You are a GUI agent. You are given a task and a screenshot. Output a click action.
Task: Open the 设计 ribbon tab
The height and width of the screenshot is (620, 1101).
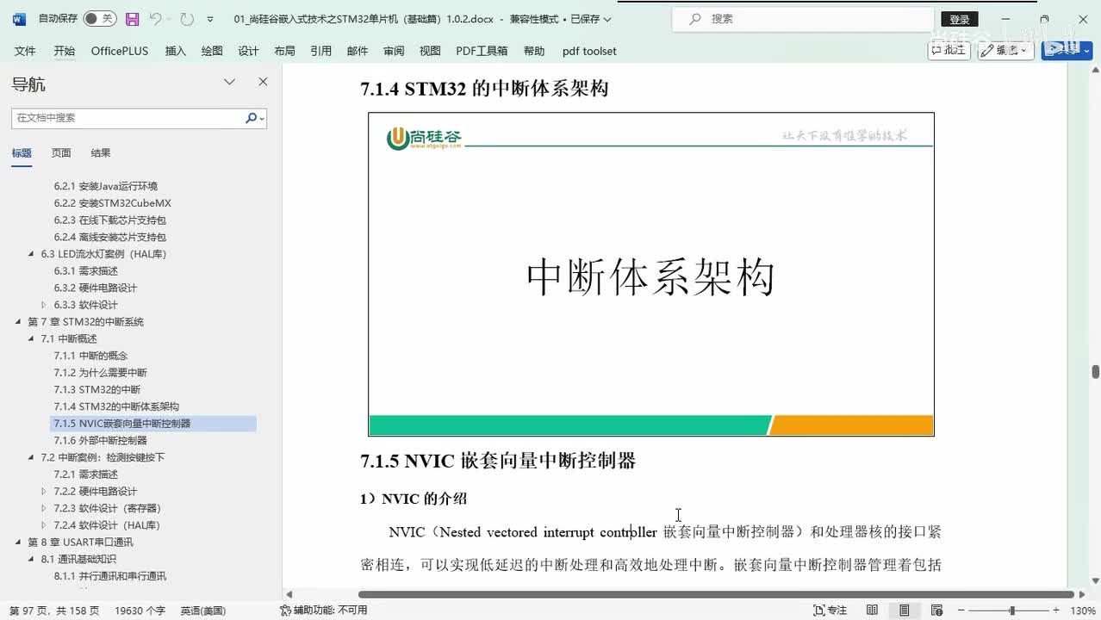pyautogui.click(x=248, y=51)
